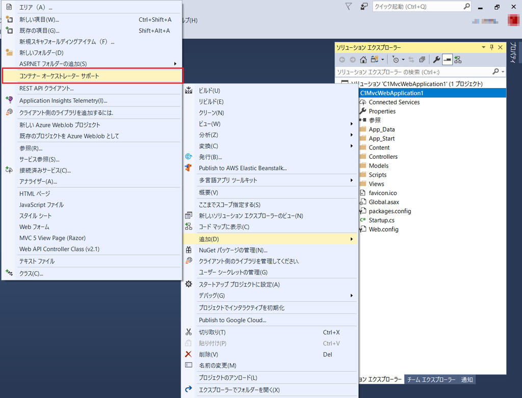Screen dimensions: 522x398
Task: Click the Home icon in Solution Explorer toolbar
Action: tap(363, 60)
